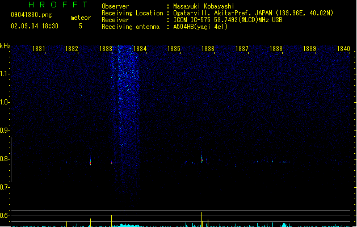Click the meteor echo just before 1836
This screenshot has width=357, height=227.
pyautogui.click(x=201, y=158)
